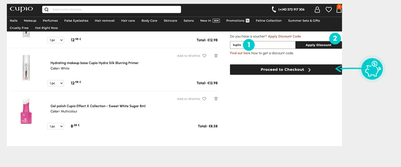Open quantity dropdown for Sweet White Sugar polish
Image resolution: width=401 pixels, height=167 pixels.
point(55,126)
